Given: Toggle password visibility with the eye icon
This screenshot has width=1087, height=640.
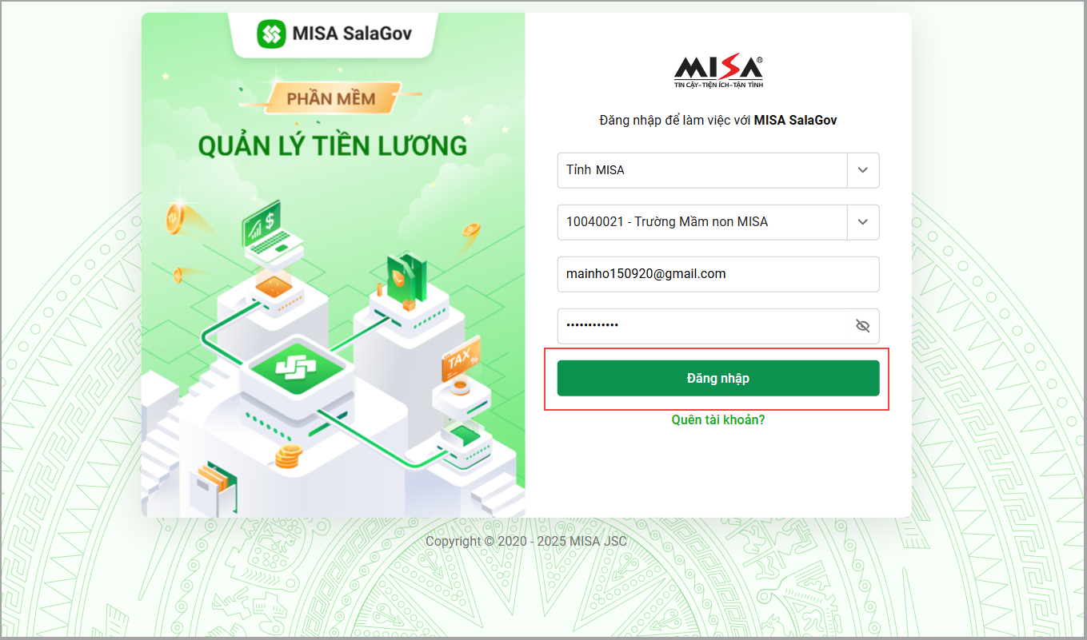Looking at the screenshot, I should pyautogui.click(x=862, y=326).
